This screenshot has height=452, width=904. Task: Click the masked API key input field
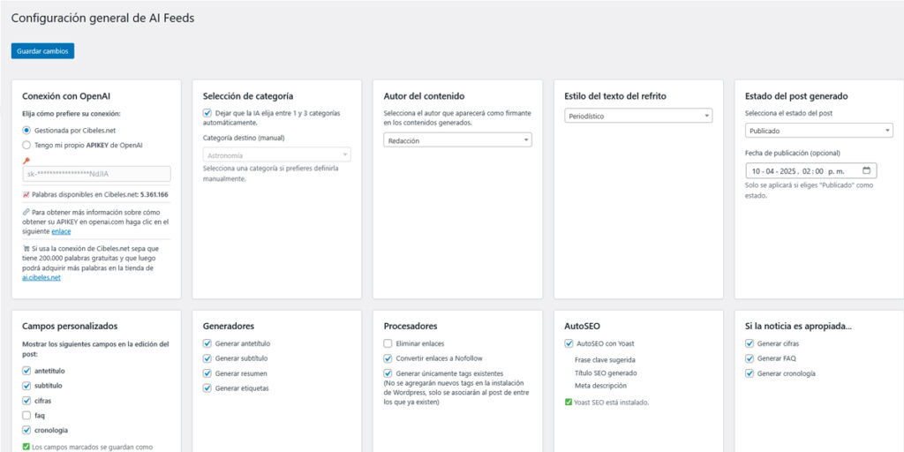pos(96,175)
